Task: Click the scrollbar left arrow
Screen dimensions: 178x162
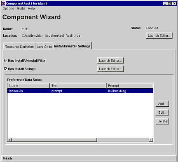Action: [x=9, y=140]
